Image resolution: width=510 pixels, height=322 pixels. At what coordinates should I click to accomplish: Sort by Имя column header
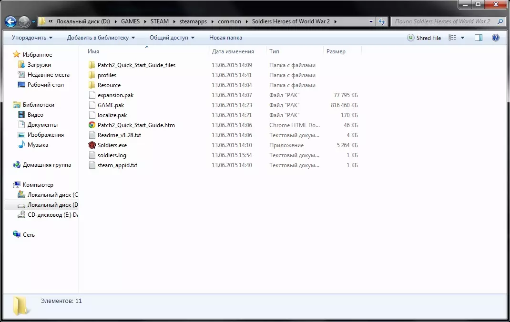[93, 51]
